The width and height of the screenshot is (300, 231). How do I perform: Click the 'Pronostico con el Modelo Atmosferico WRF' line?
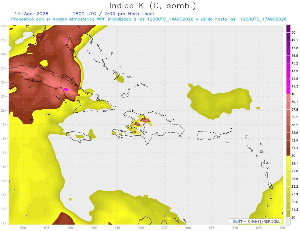149,19
